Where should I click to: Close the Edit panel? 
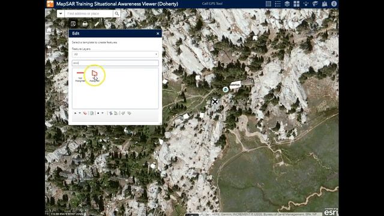point(158,34)
